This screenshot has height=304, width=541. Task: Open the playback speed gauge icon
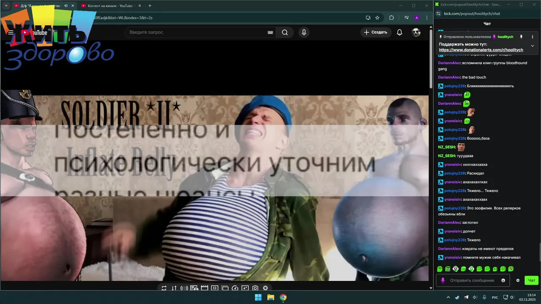click(x=235, y=288)
